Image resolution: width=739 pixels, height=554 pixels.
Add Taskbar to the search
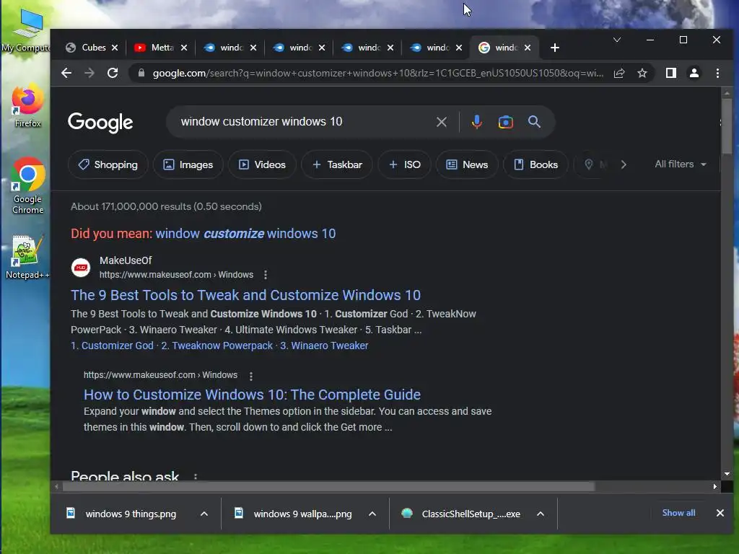tap(337, 164)
